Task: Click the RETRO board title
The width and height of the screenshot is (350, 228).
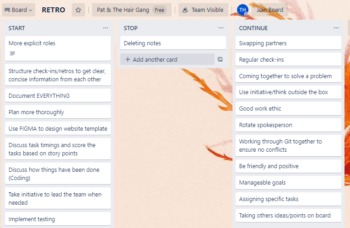Action: [x=54, y=10]
